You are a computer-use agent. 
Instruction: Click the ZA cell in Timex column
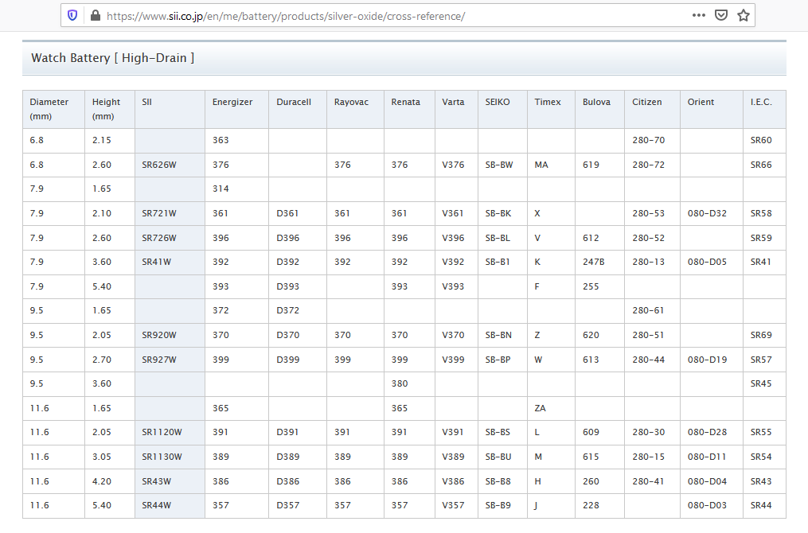pyautogui.click(x=541, y=408)
